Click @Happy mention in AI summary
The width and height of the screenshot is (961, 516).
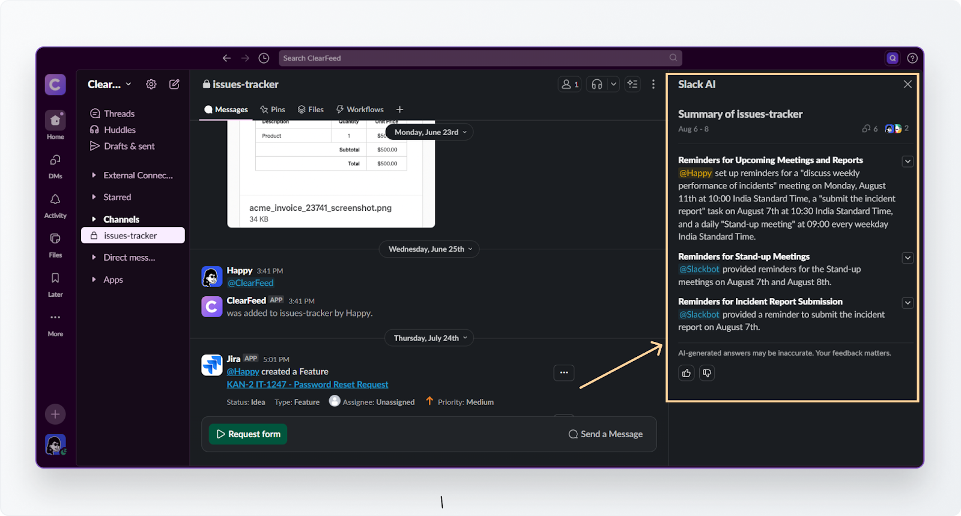pyautogui.click(x=696, y=173)
